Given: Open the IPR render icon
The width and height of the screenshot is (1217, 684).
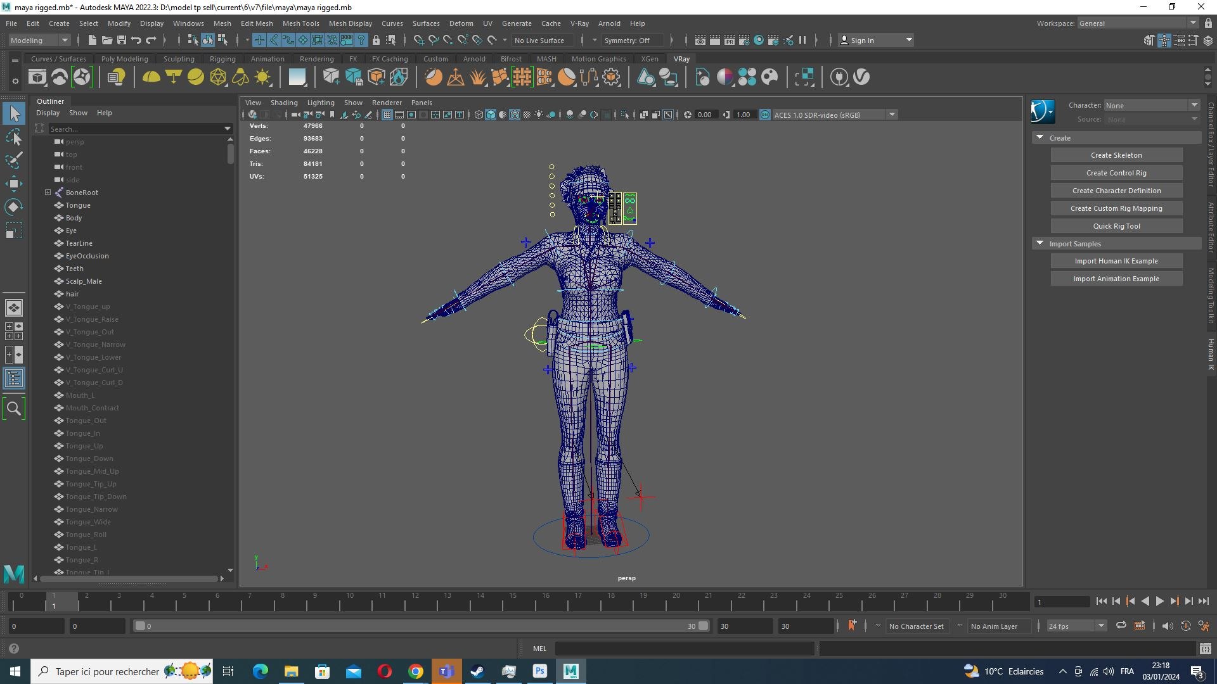Looking at the screenshot, I should 730,40.
